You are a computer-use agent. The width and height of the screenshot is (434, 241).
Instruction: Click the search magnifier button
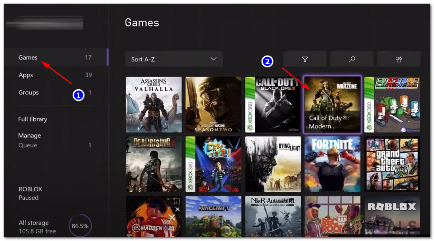click(x=352, y=59)
